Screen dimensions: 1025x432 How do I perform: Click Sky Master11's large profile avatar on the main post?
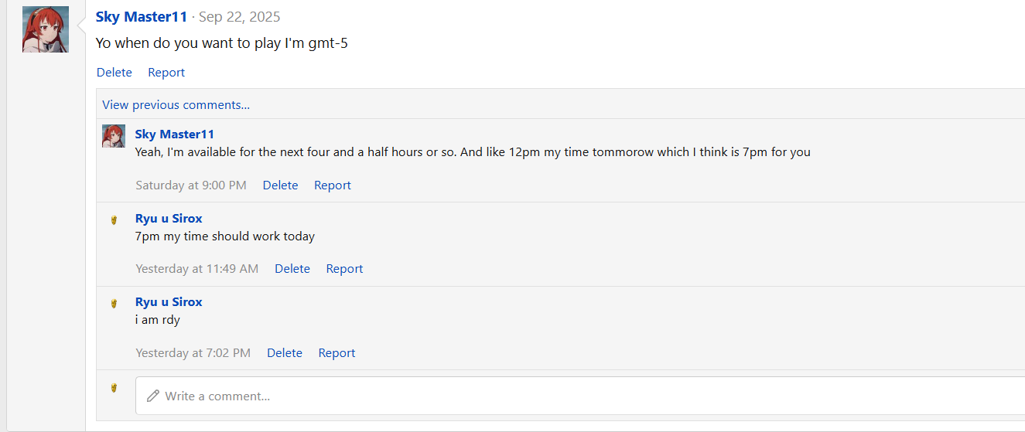(x=46, y=29)
